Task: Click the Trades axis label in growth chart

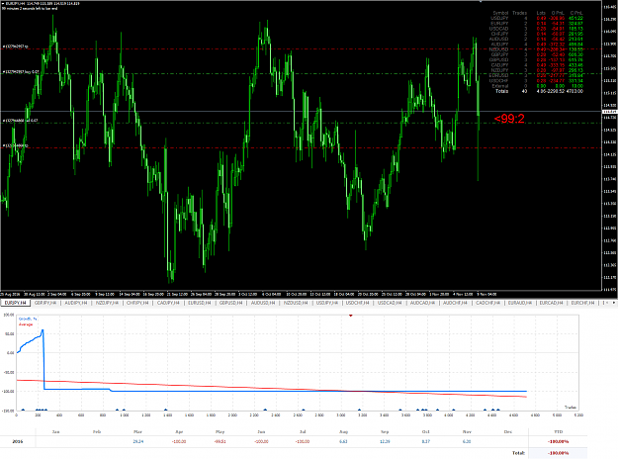Action: point(570,407)
